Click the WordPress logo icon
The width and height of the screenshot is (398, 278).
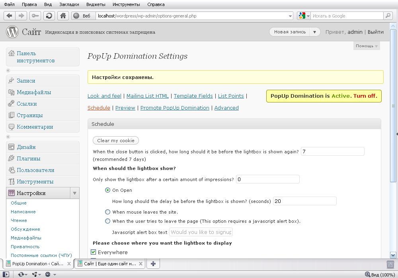[x=12, y=32]
